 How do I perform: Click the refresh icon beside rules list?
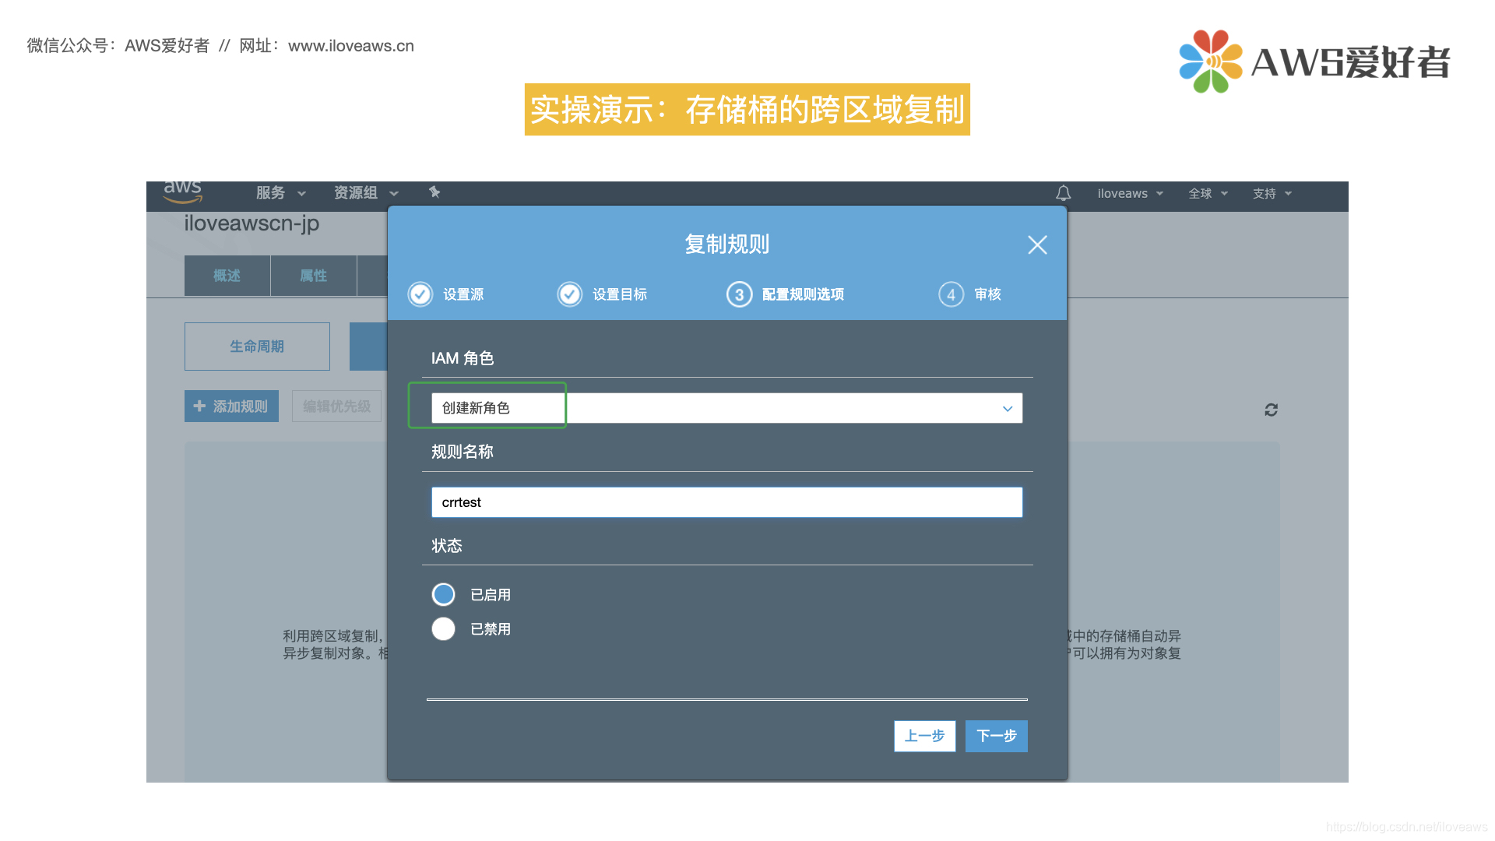coord(1271,410)
